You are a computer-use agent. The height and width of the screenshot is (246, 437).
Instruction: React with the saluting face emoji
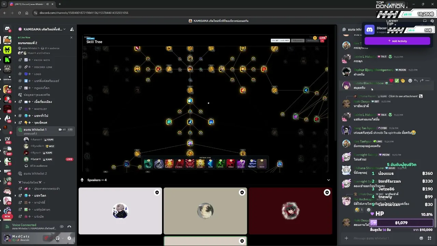403,81
